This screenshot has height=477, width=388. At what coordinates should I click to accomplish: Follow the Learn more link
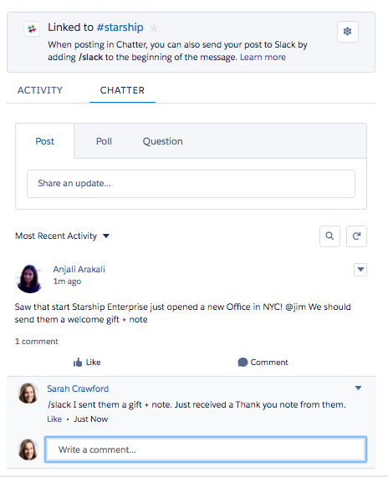(x=263, y=57)
